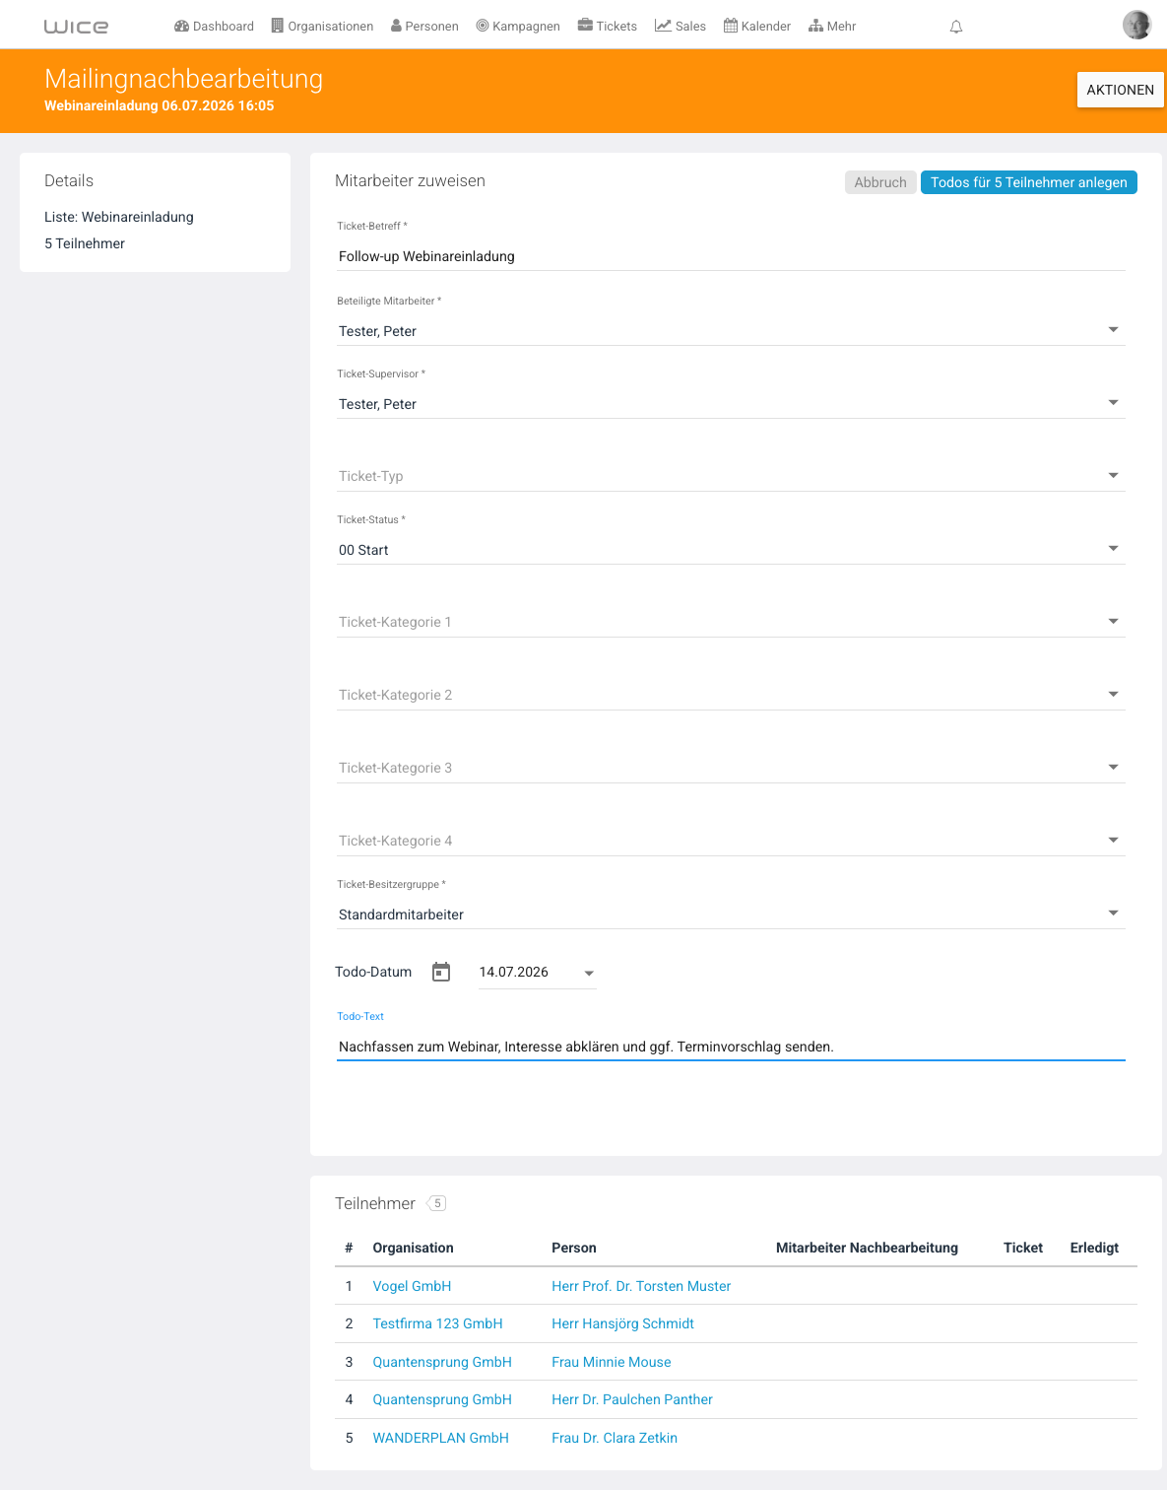Screen dimensions: 1167x1490
Task: Click into the Ticket-Betreff field
Action: pos(731,256)
